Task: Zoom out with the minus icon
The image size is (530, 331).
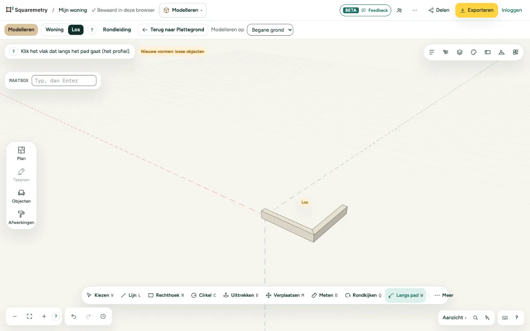Action: tap(15, 316)
